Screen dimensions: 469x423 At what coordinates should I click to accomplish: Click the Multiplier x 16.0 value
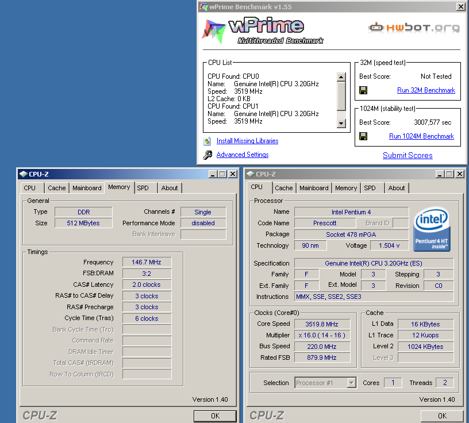pyautogui.click(x=322, y=335)
